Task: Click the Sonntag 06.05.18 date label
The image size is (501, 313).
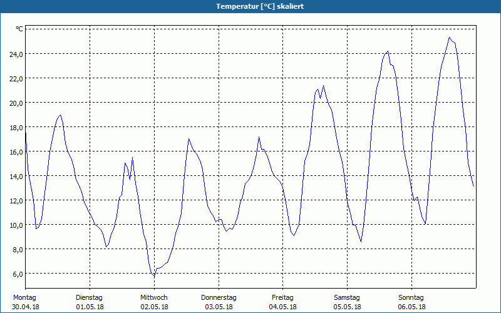Action: click(411, 302)
